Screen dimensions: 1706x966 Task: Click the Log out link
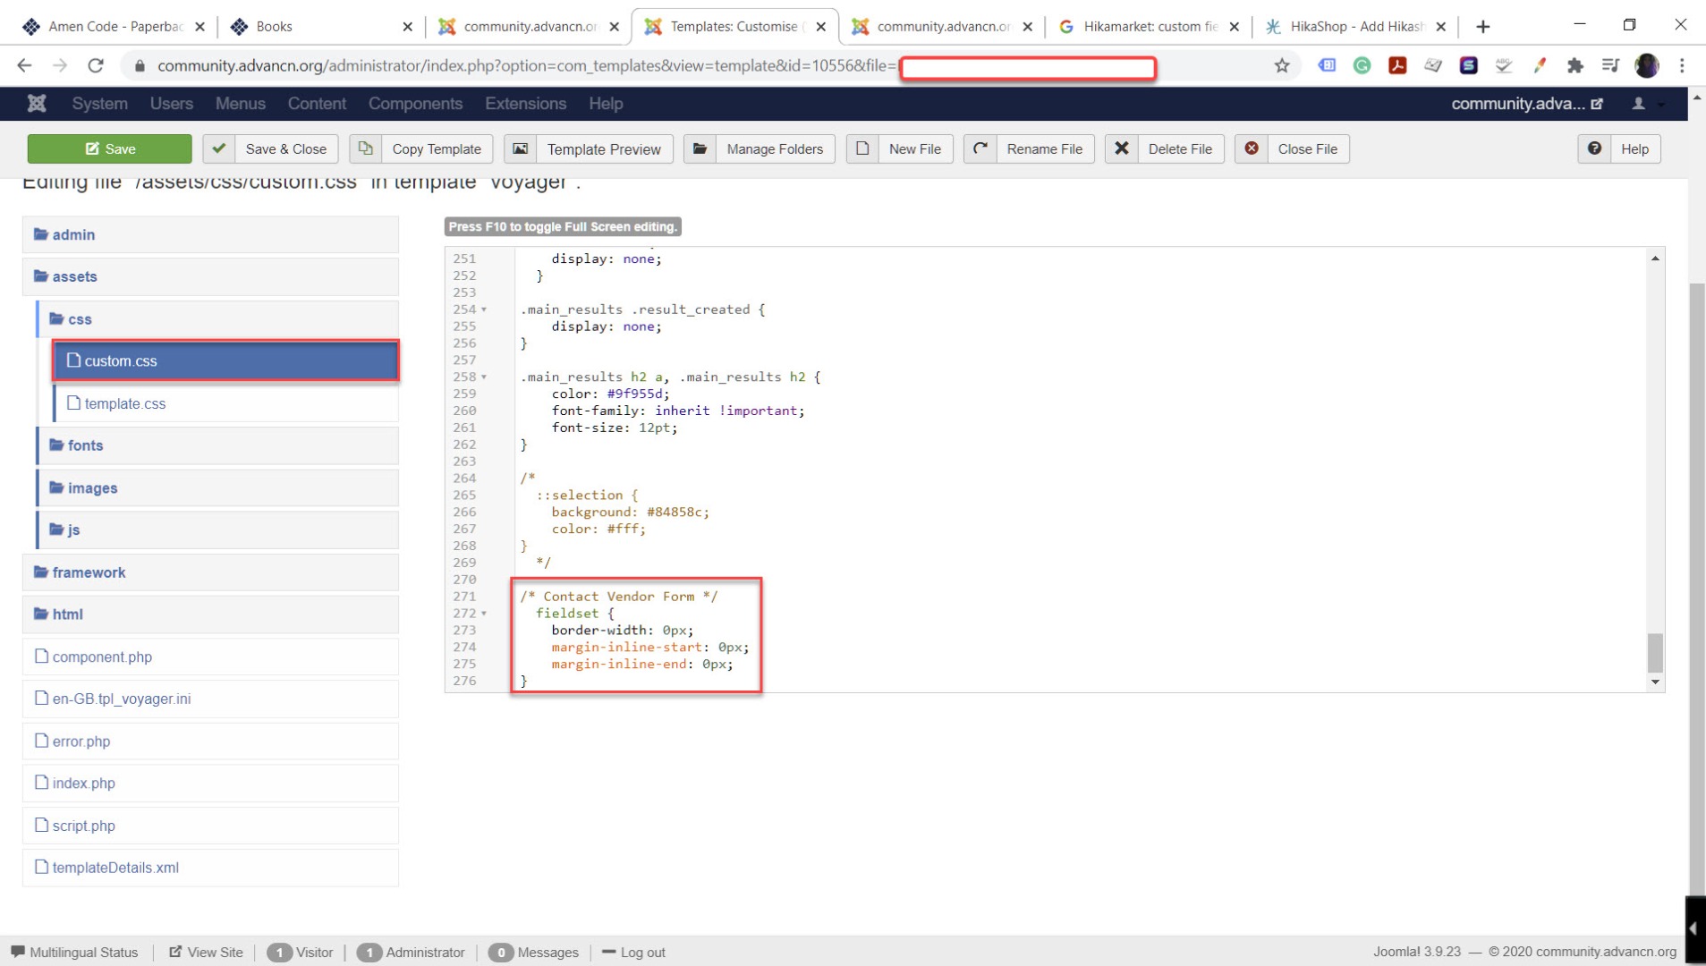click(x=641, y=953)
